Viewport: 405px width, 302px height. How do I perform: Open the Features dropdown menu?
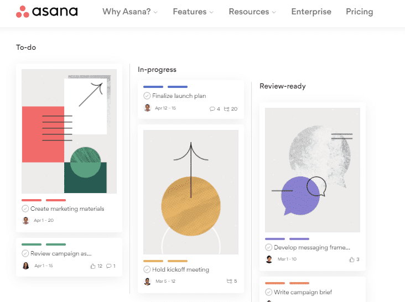click(x=193, y=12)
